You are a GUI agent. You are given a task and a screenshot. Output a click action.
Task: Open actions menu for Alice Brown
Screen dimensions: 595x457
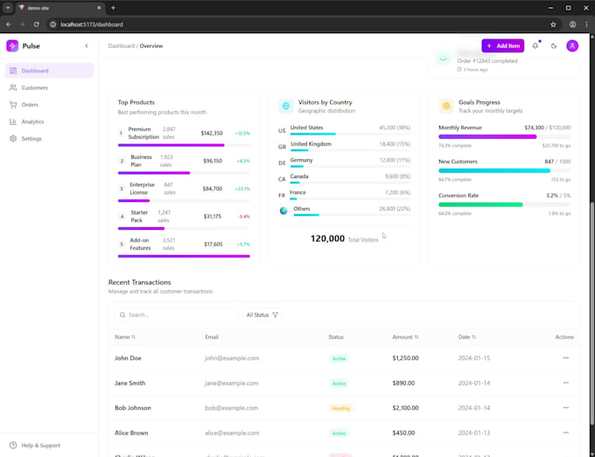coord(566,433)
